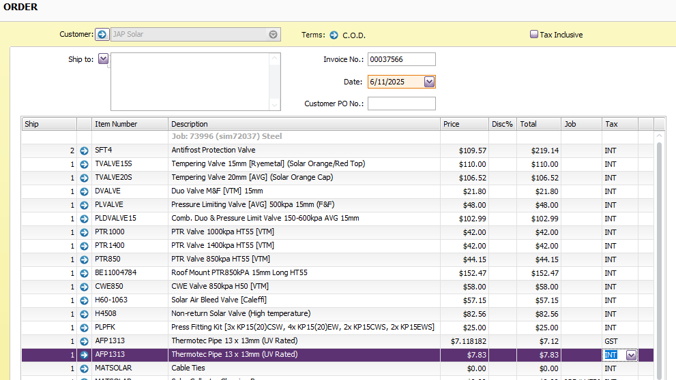Click into the Invoice No. field
The width and height of the screenshot is (676, 380).
click(401, 60)
